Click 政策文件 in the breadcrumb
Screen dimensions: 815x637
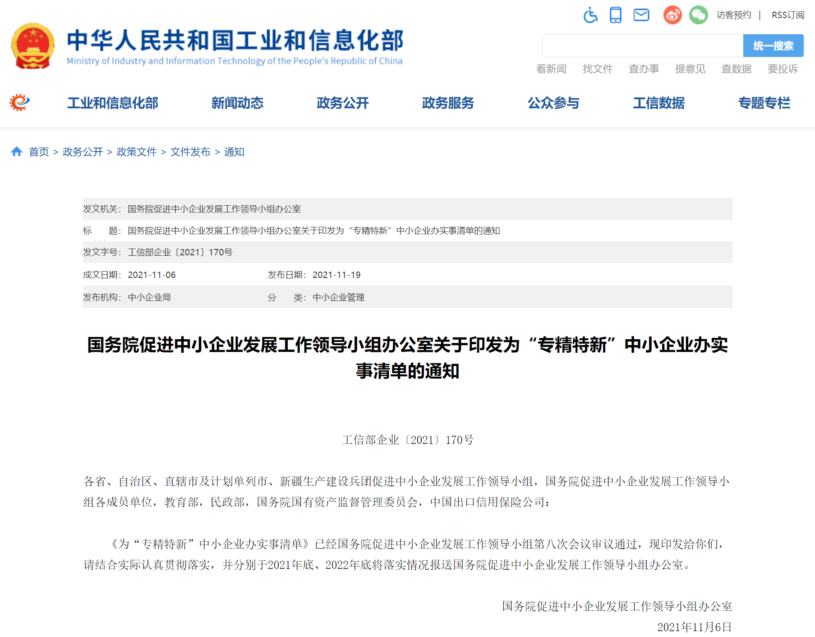click(x=136, y=152)
